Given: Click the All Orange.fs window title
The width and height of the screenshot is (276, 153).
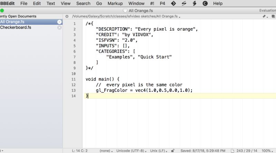Looking at the screenshot, I should 141,11.
